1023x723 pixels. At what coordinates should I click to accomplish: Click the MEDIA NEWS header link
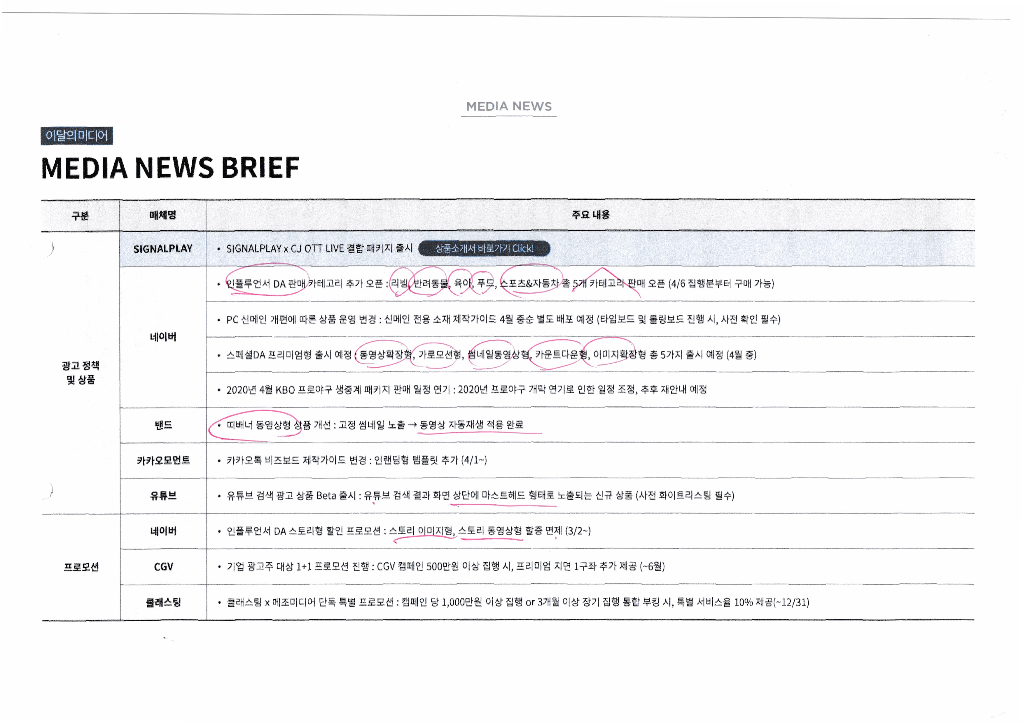[508, 106]
